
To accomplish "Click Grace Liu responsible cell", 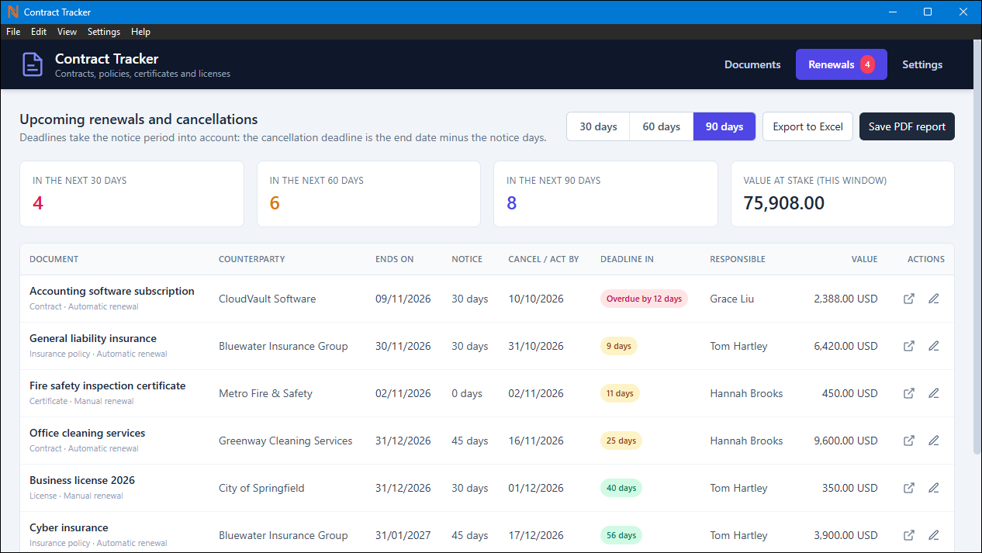I will coord(731,299).
